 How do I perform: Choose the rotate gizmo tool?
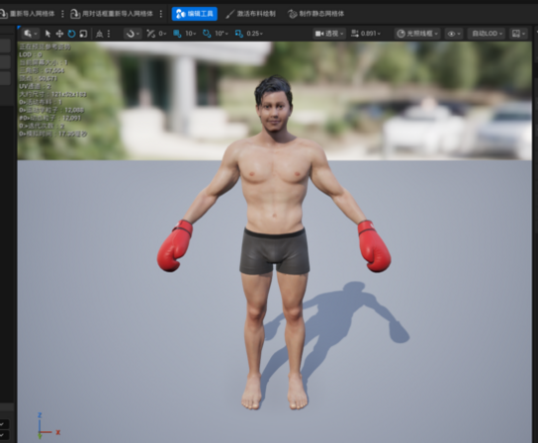pos(71,34)
